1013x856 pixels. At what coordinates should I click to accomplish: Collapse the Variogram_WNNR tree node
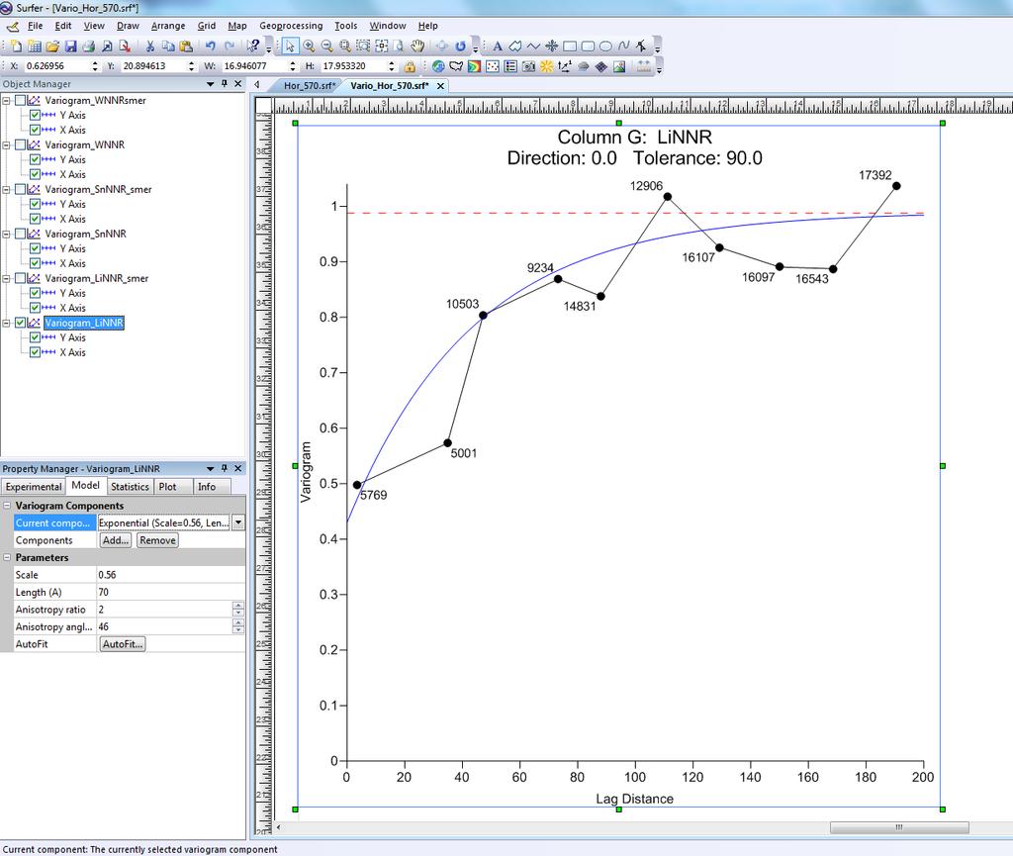(7, 144)
